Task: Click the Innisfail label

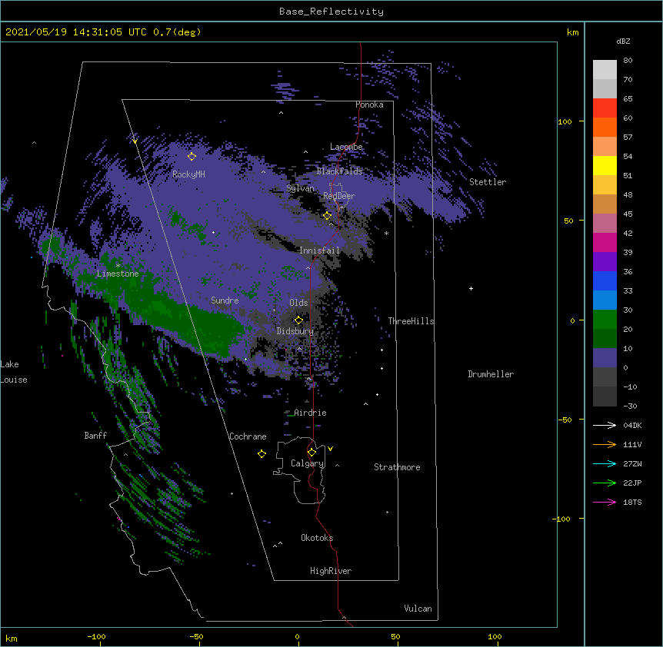Action: point(319,251)
